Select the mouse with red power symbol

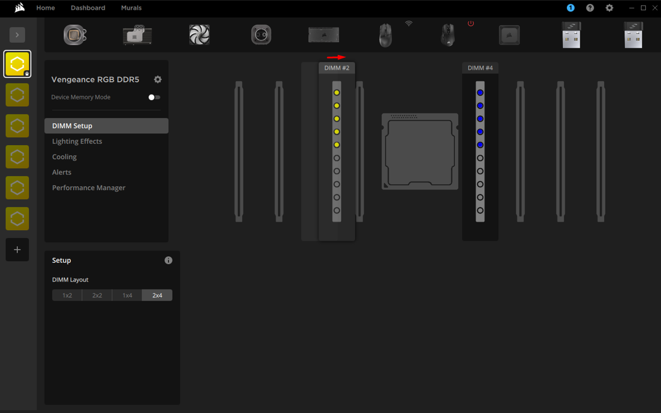click(x=448, y=35)
